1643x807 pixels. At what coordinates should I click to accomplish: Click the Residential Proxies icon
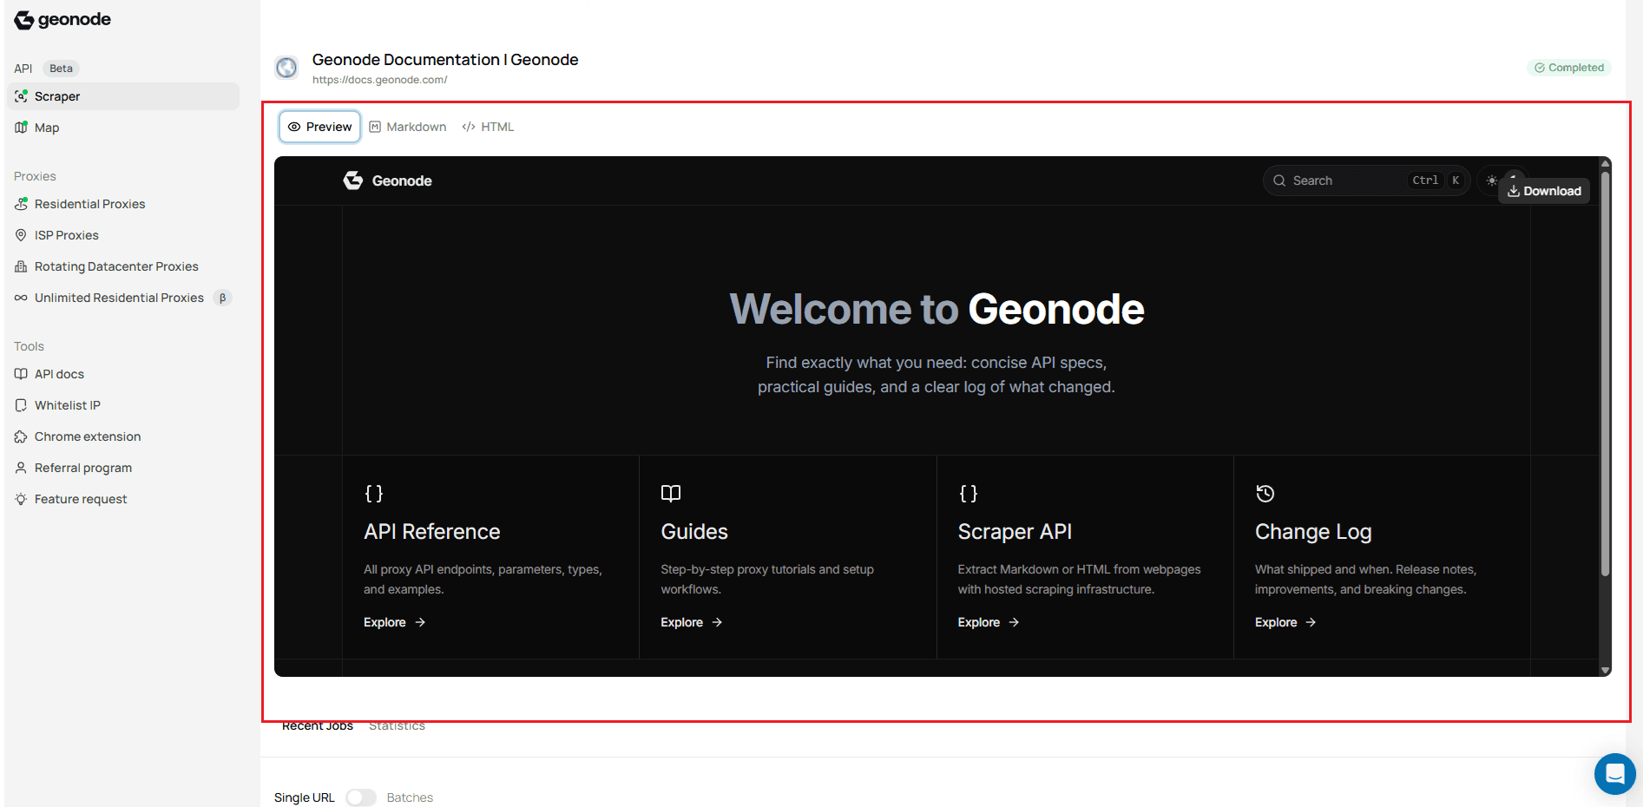tap(21, 204)
